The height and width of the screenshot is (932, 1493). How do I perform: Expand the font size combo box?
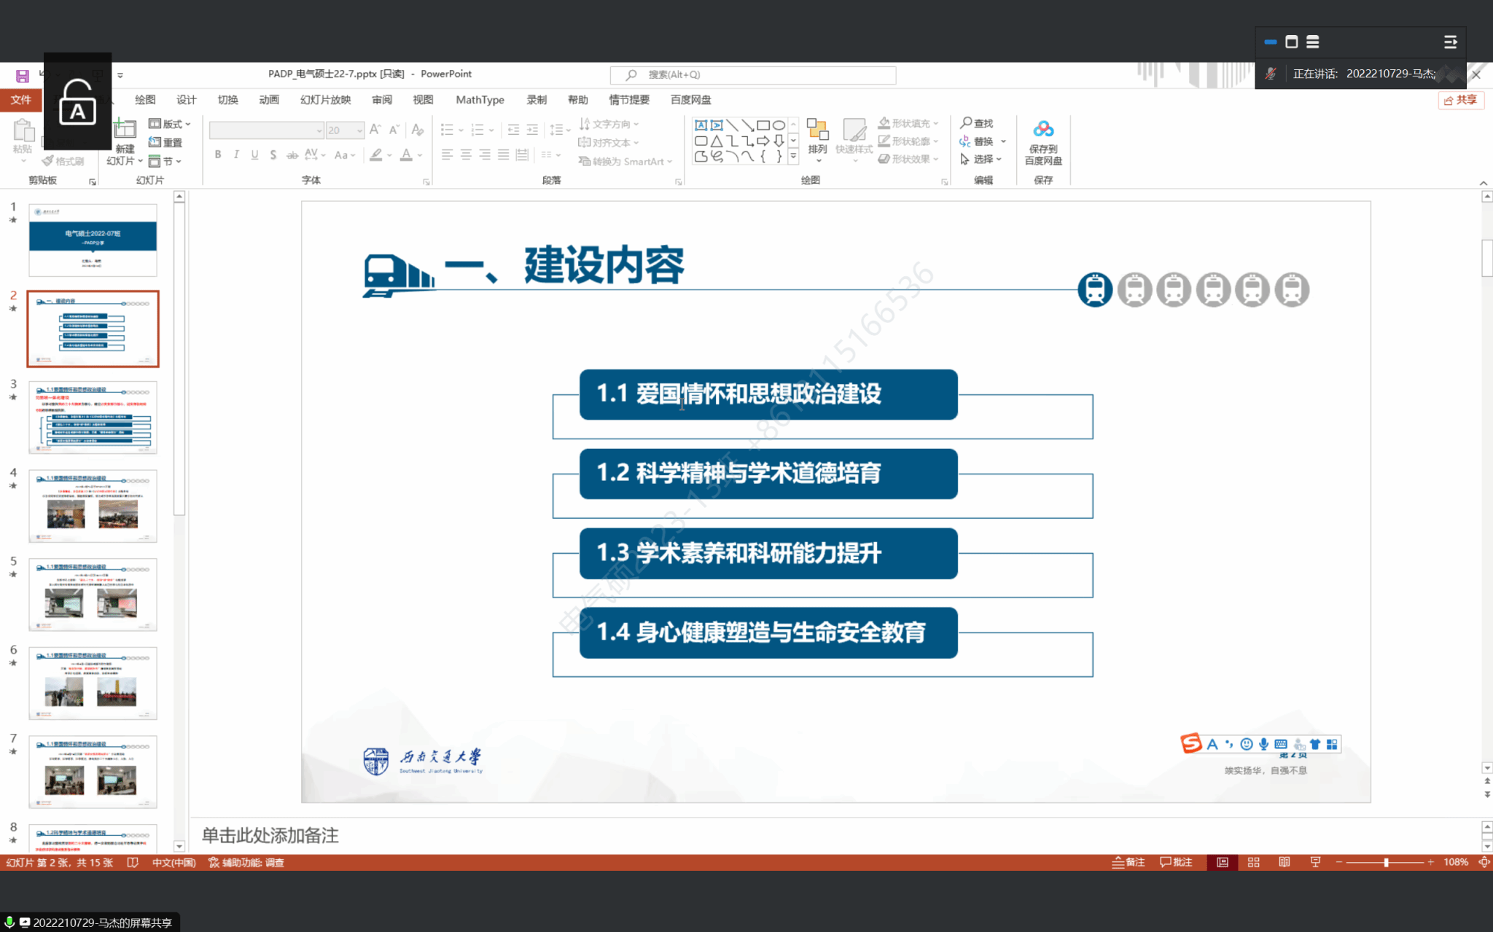pyautogui.click(x=359, y=130)
